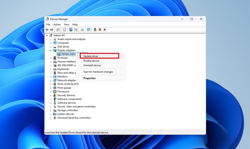Toggle the Show/Hide Console Tree toolbar icon

click(x=58, y=30)
